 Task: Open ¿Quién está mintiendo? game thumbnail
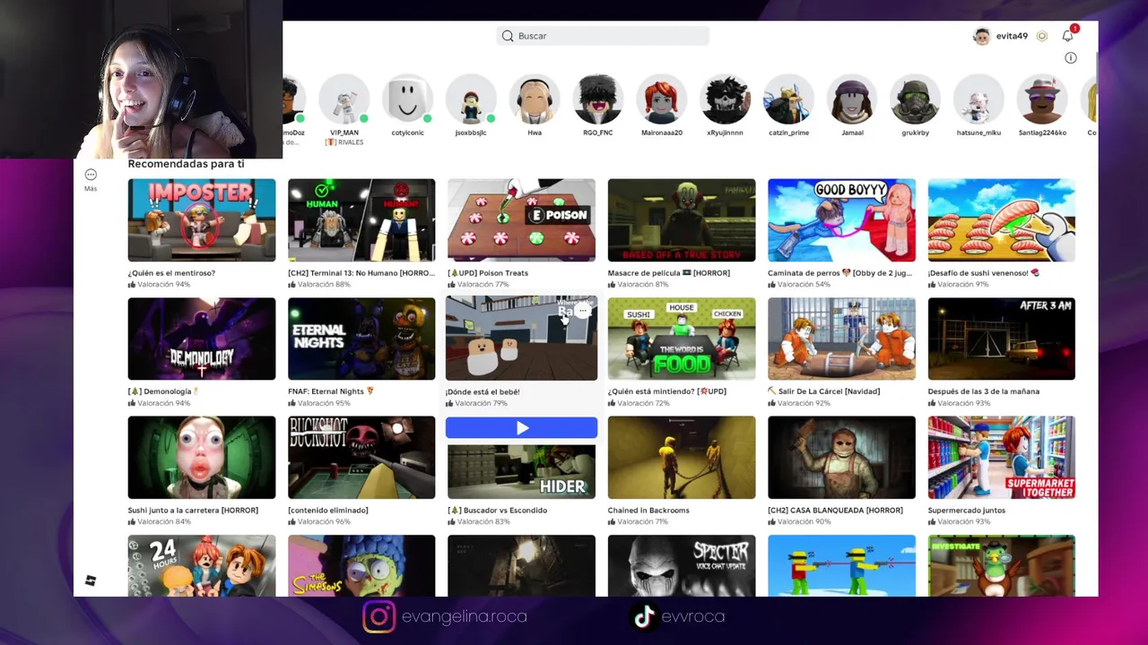coord(682,339)
